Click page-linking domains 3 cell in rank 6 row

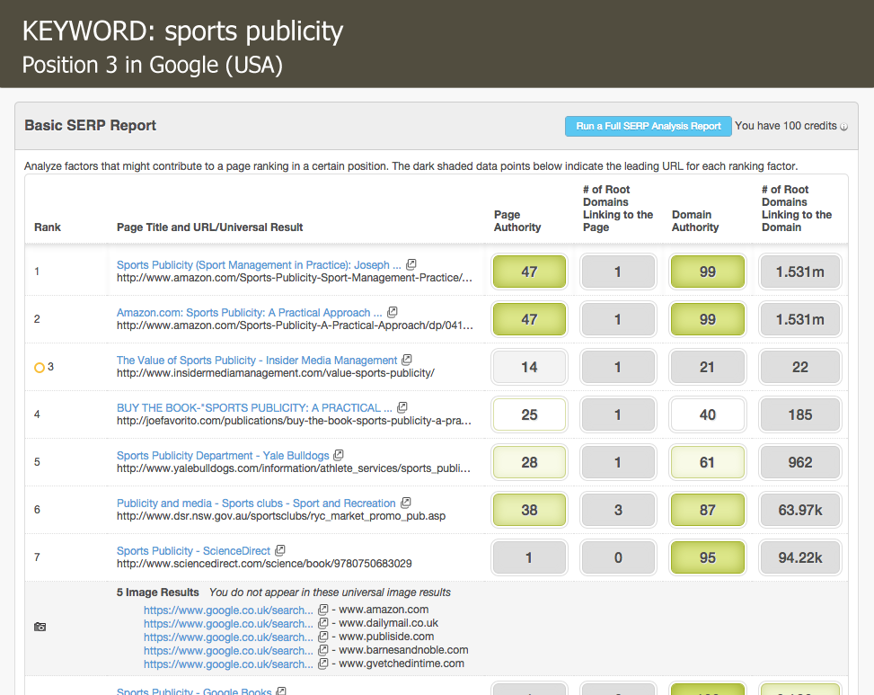tap(618, 510)
